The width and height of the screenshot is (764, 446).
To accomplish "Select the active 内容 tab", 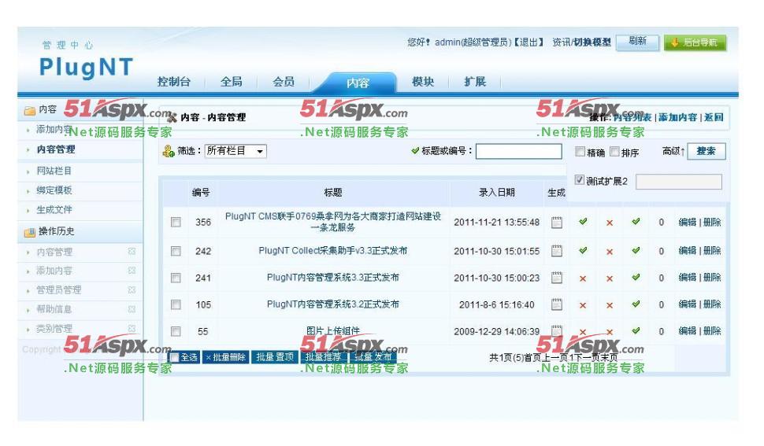I will coord(357,83).
